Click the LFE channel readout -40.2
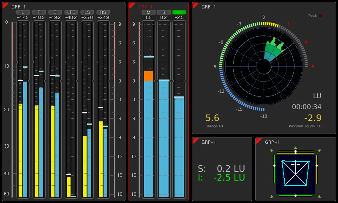Viewport: 338px width, 203px height. tap(71, 17)
